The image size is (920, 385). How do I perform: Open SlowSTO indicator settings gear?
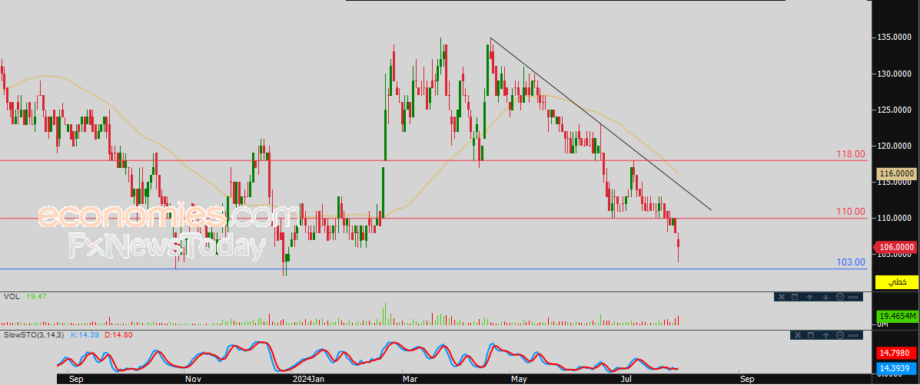pyautogui.click(x=839, y=335)
